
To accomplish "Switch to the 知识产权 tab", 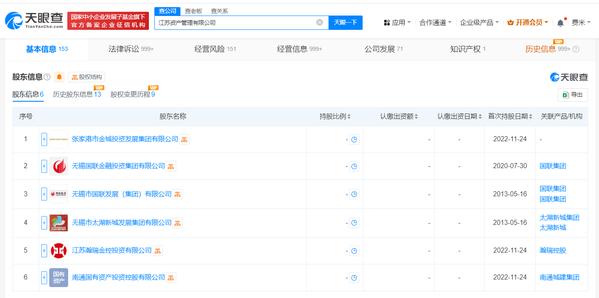I will (x=468, y=49).
